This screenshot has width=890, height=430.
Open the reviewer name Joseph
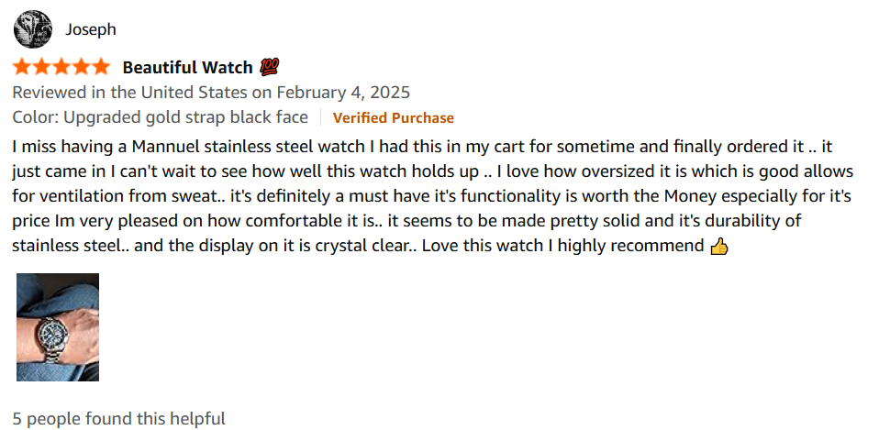click(91, 29)
